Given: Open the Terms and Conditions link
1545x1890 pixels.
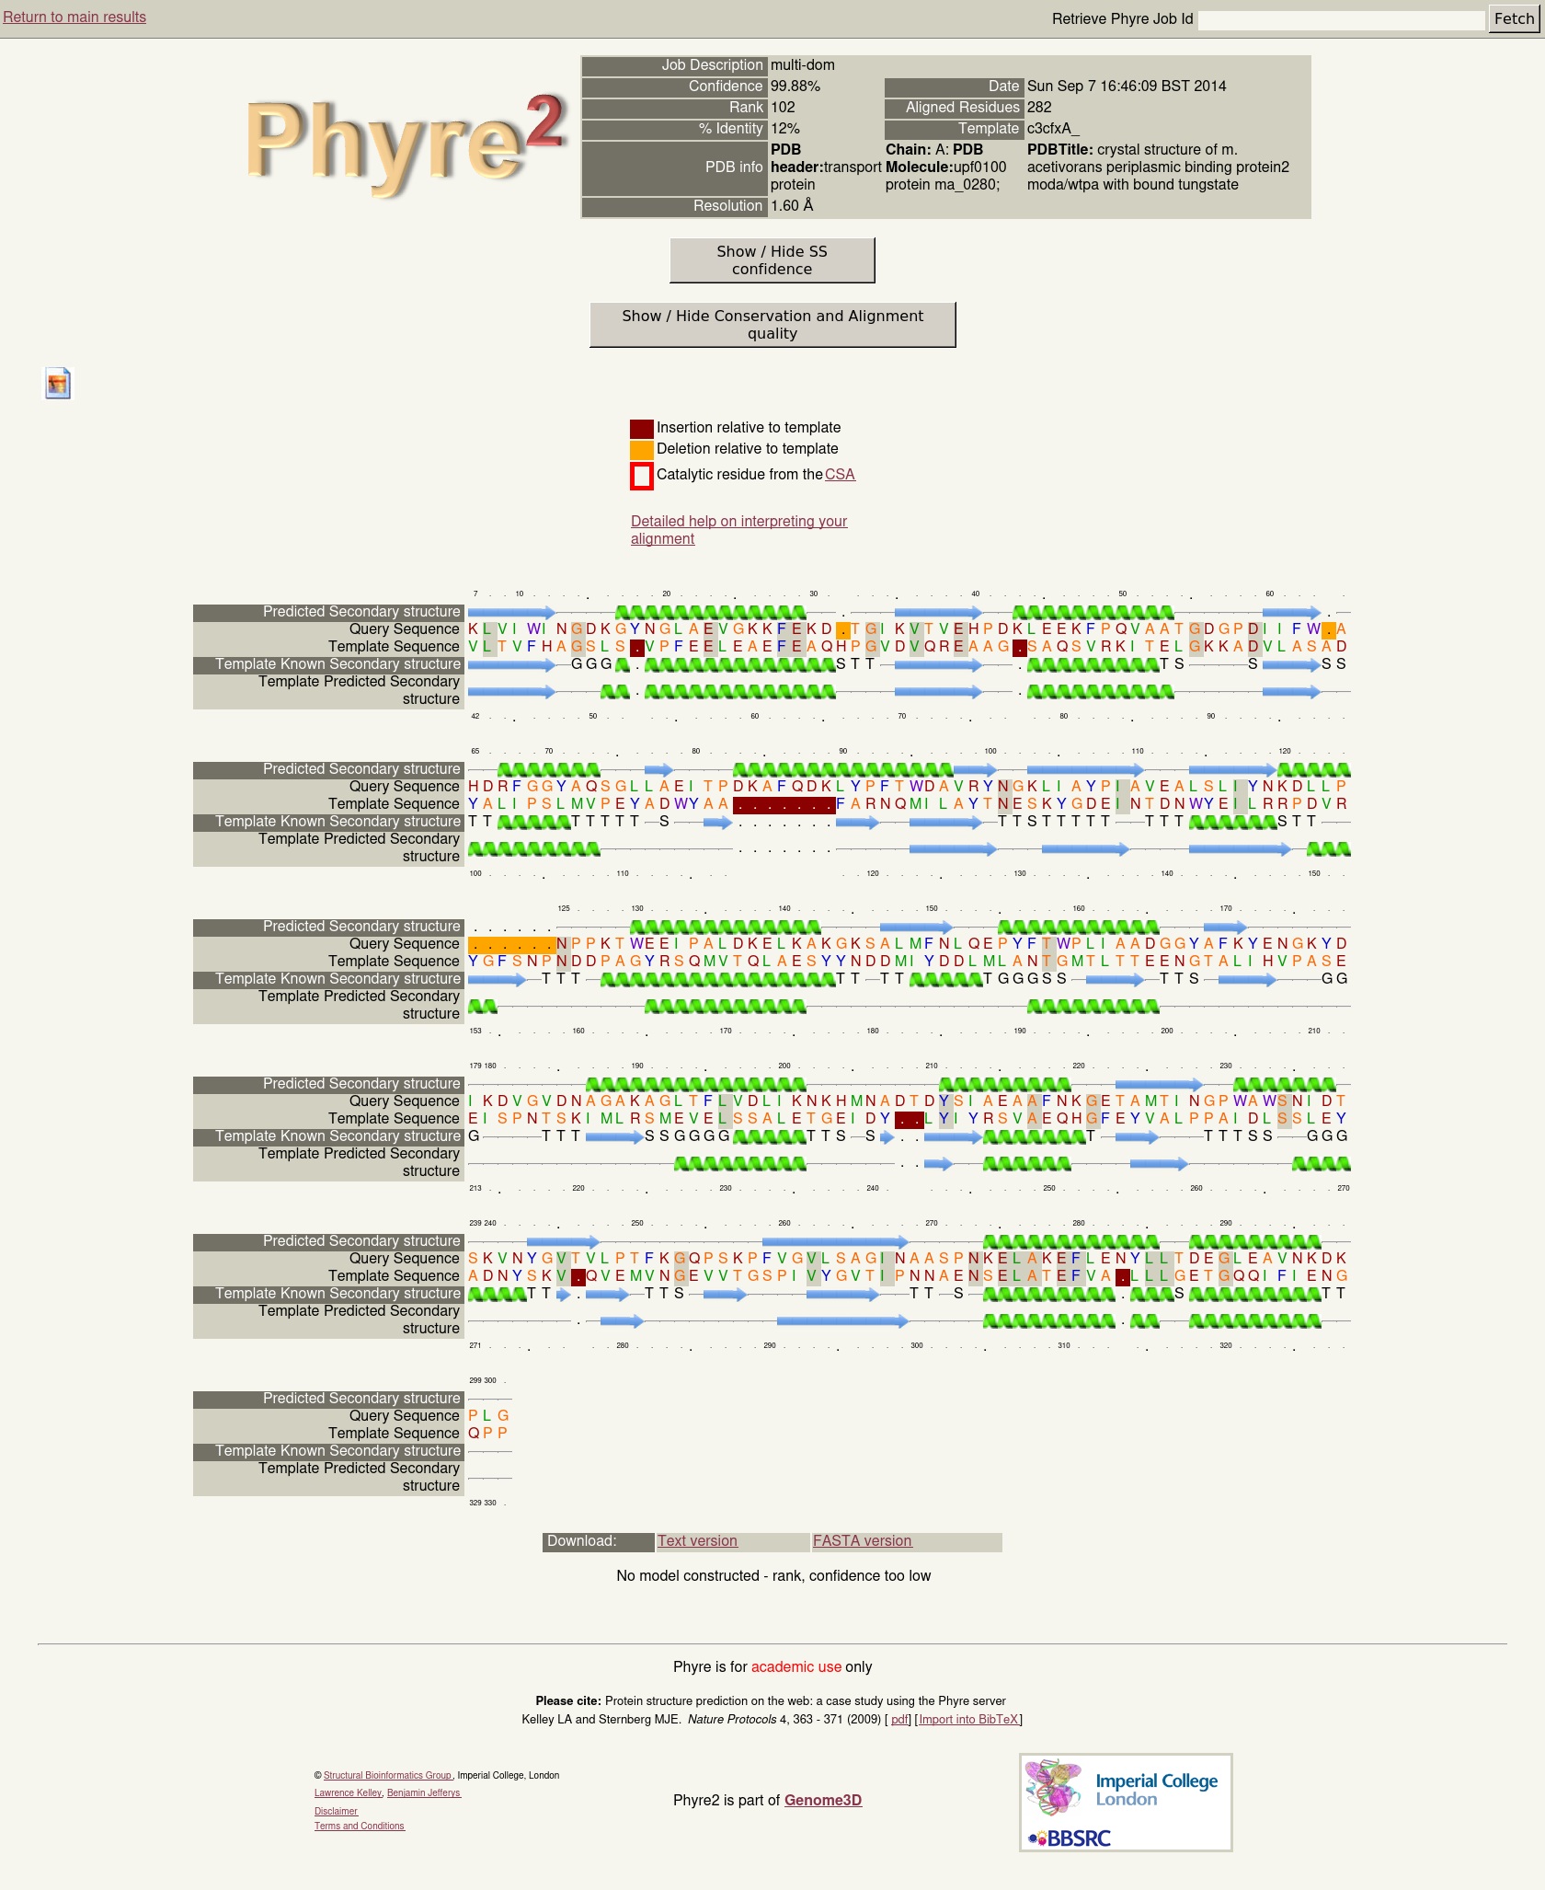Looking at the screenshot, I should click(360, 1827).
